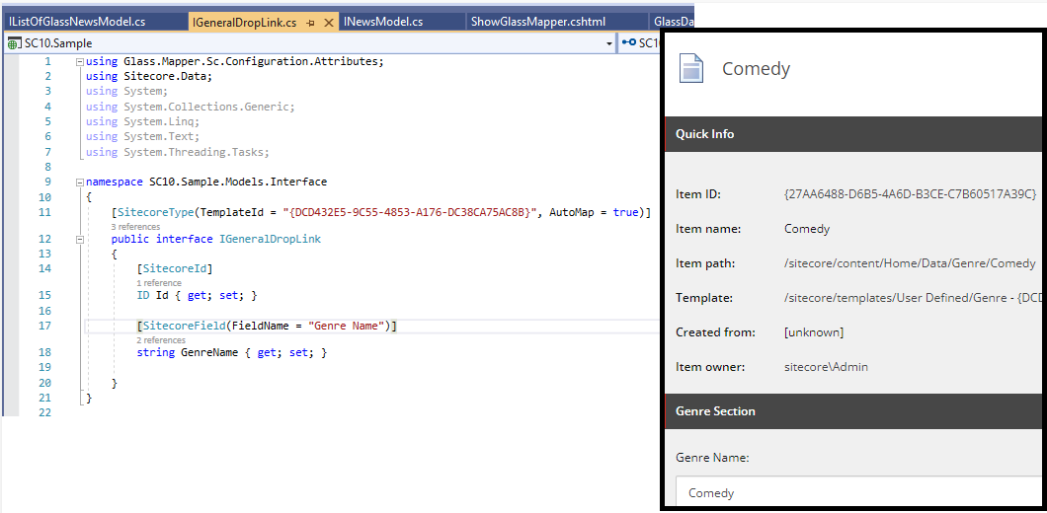Show the 2 references code lens above GenreName
This screenshot has width=1047, height=513.
[x=161, y=340]
